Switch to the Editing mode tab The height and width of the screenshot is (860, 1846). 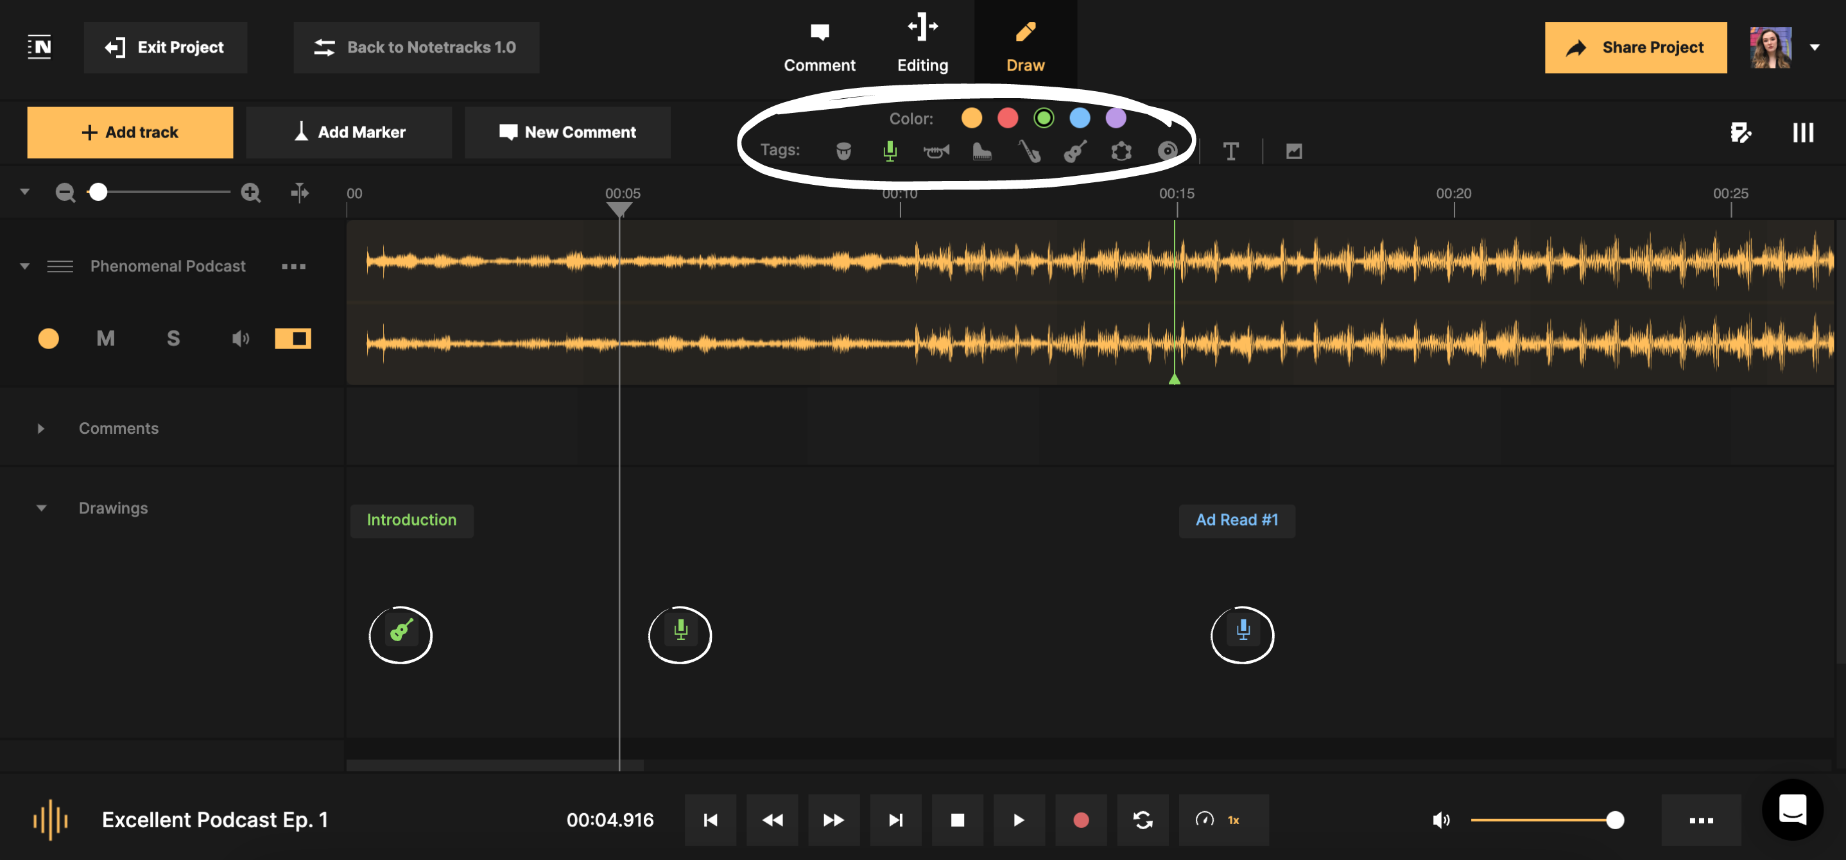(923, 44)
